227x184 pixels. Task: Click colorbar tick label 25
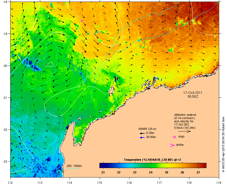tap(167, 172)
